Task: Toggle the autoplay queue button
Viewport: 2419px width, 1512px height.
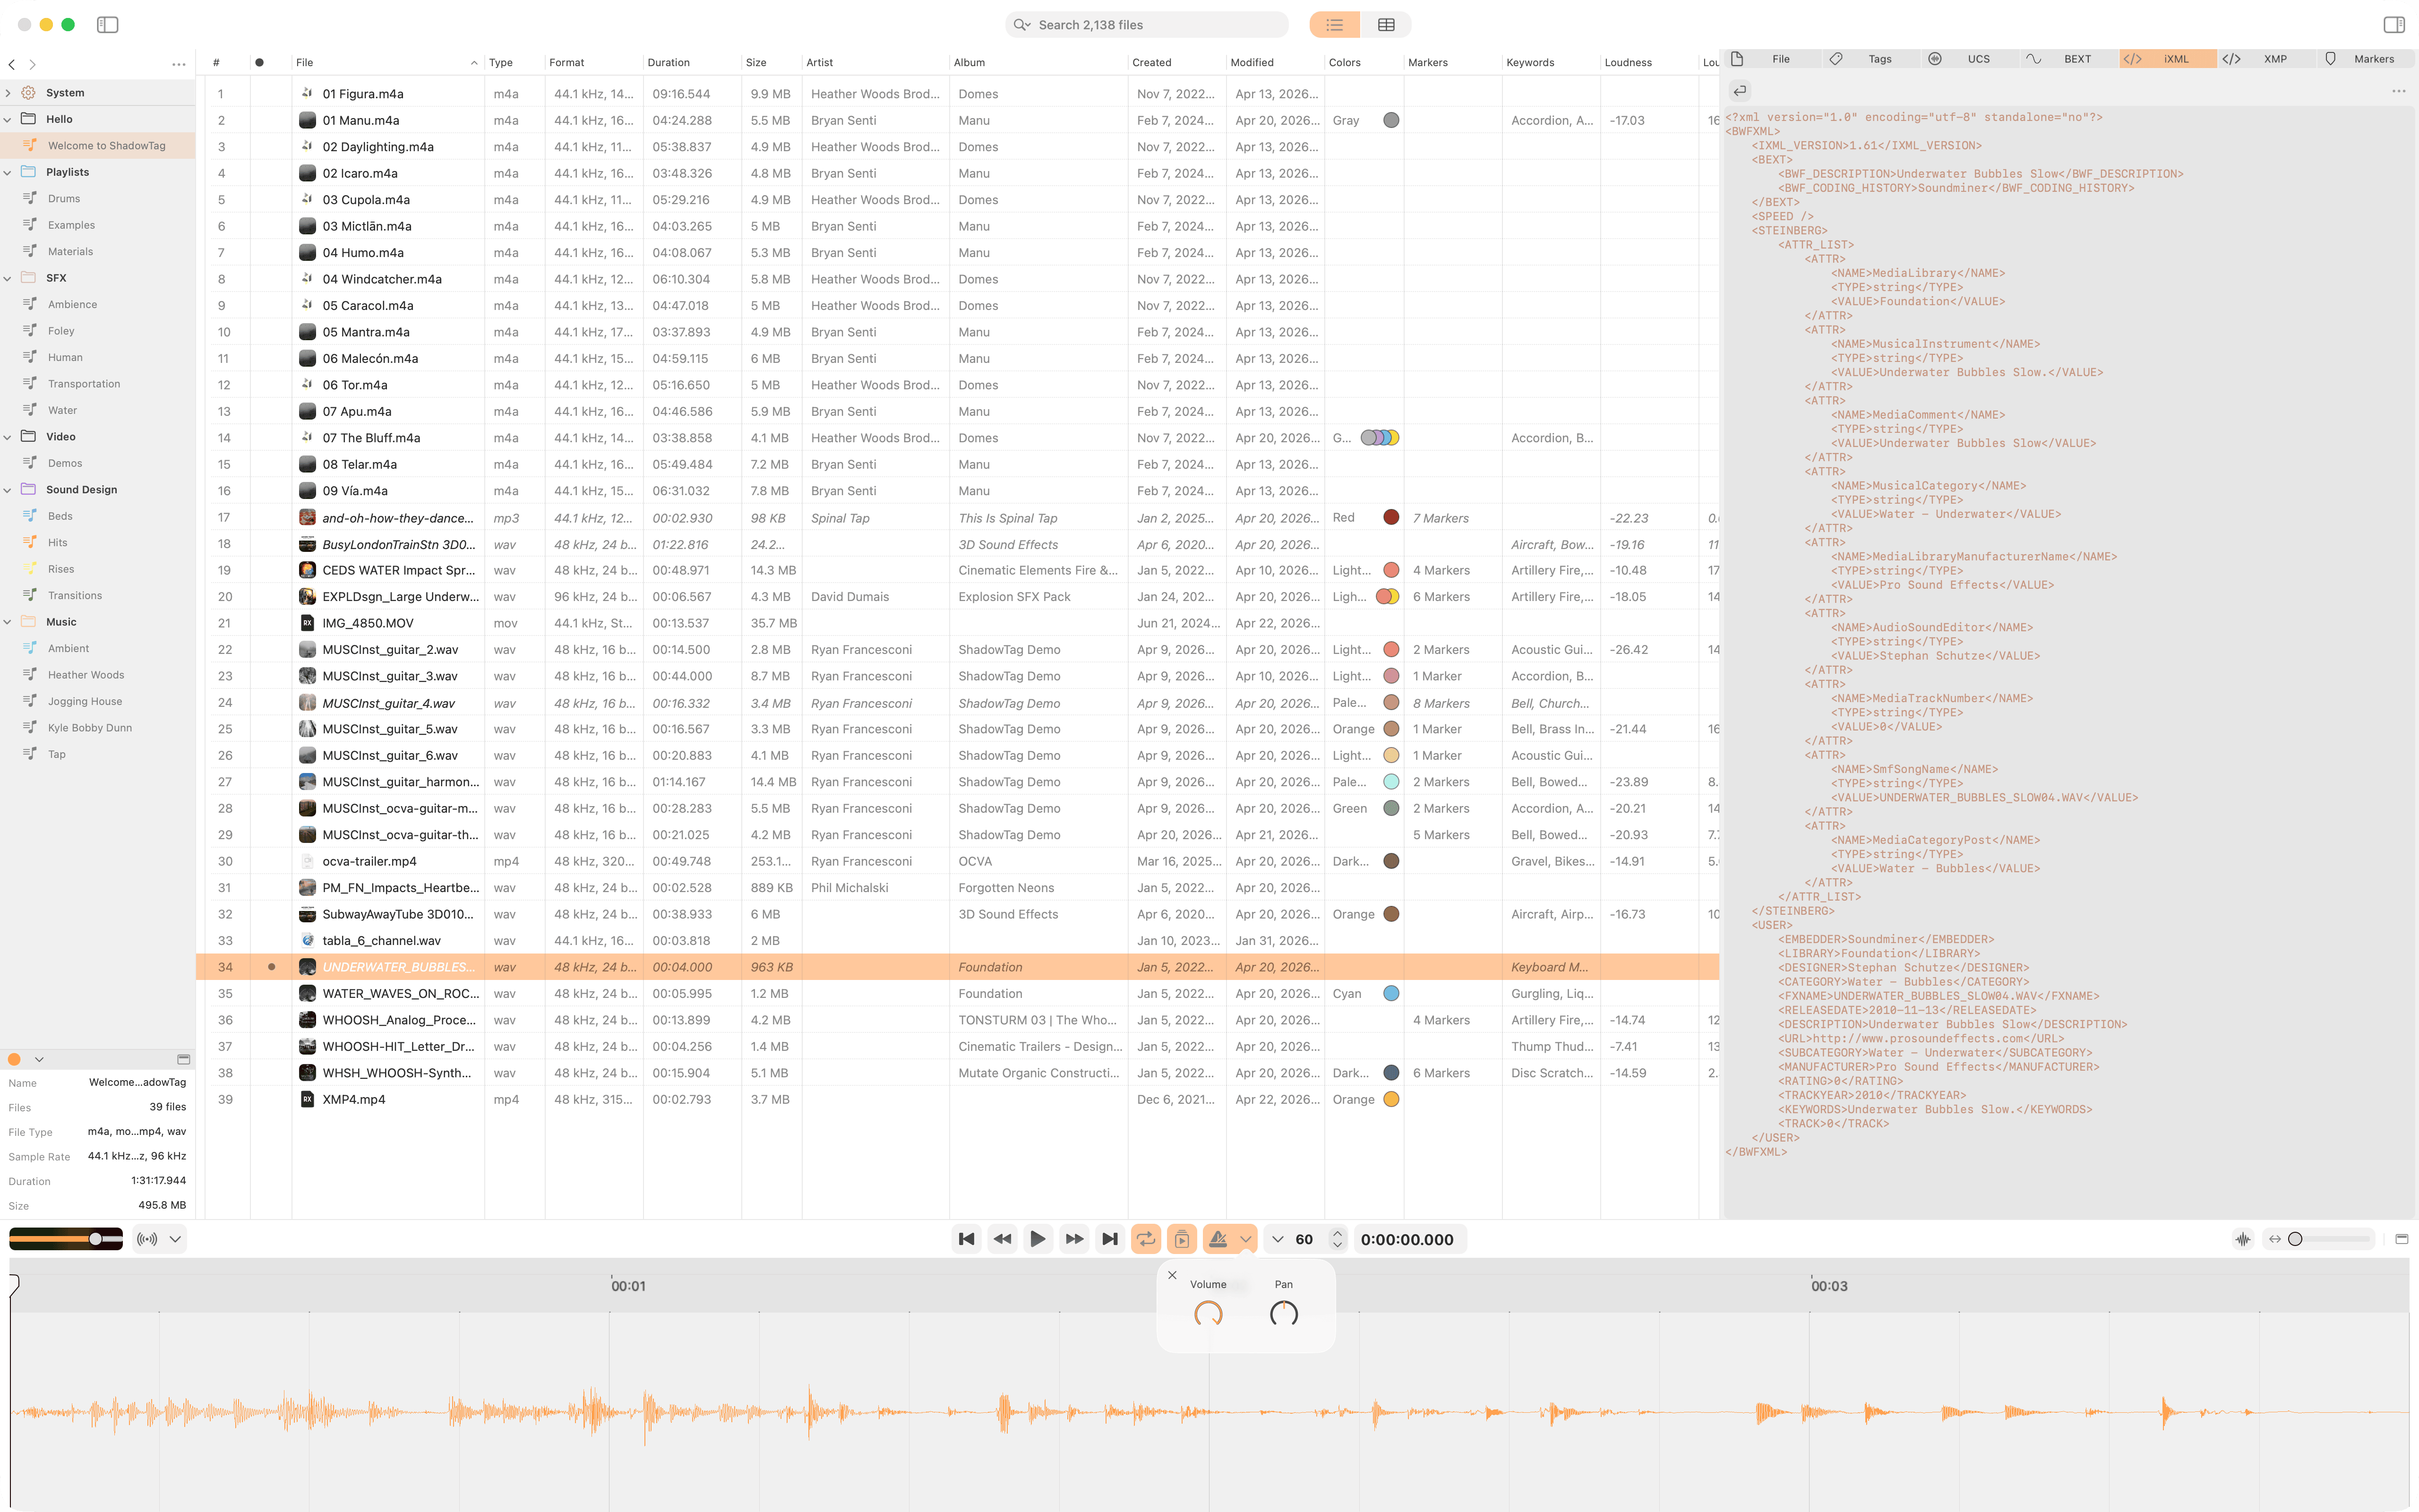Action: point(1182,1239)
